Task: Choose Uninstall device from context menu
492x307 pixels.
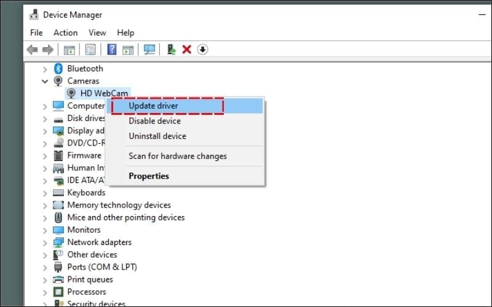Action: (185, 136)
